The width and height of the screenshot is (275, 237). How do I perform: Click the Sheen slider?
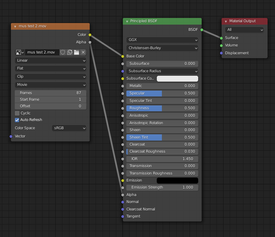tap(162, 130)
